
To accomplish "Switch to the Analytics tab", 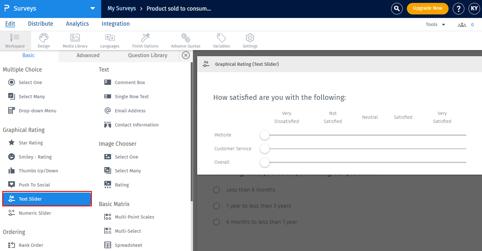I will [x=77, y=24].
